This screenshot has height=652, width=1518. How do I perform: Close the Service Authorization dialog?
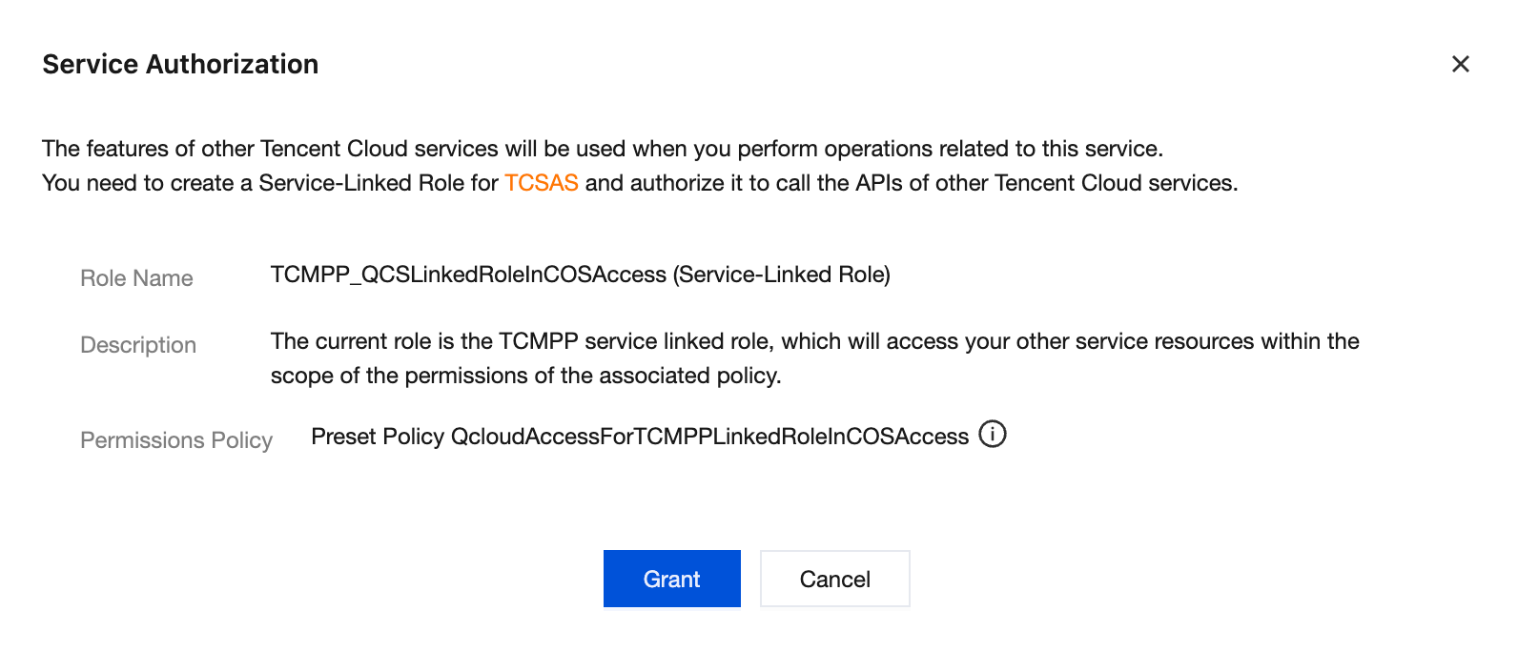[x=1460, y=64]
